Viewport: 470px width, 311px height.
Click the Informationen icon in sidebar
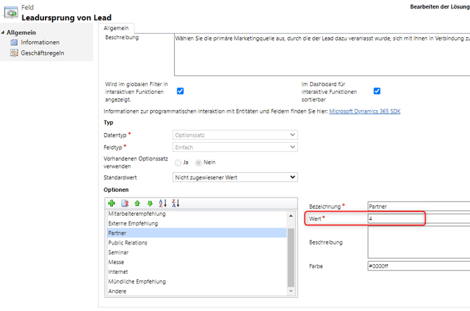(x=14, y=43)
